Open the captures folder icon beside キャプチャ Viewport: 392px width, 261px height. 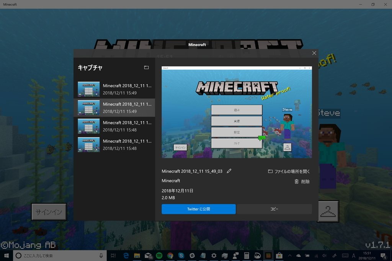pyautogui.click(x=146, y=67)
